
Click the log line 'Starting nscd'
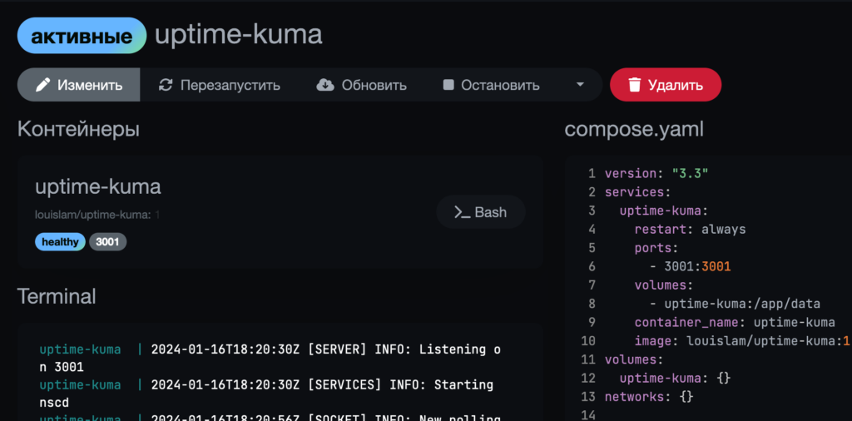[266, 394]
